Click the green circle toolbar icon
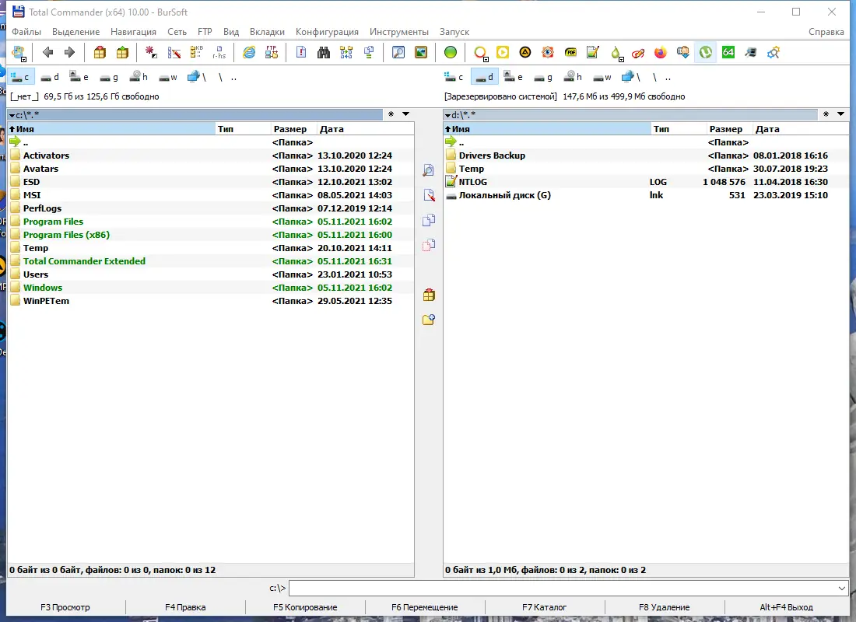Image resolution: width=856 pixels, height=622 pixels. click(x=451, y=52)
